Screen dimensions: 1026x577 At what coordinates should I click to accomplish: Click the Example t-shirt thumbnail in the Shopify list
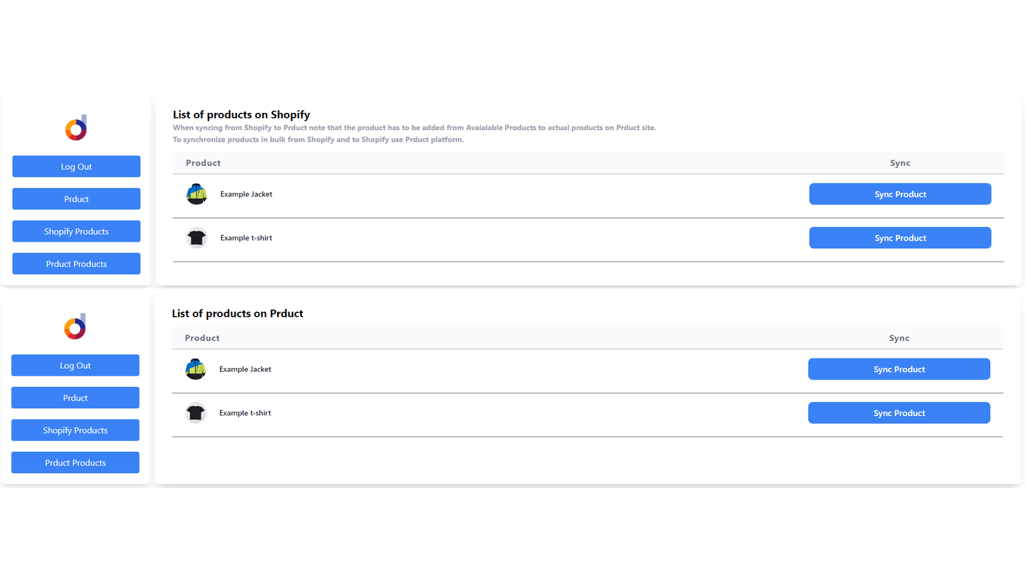pyautogui.click(x=197, y=238)
